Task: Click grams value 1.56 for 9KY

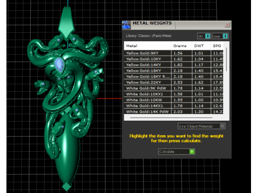Action: [178, 53]
